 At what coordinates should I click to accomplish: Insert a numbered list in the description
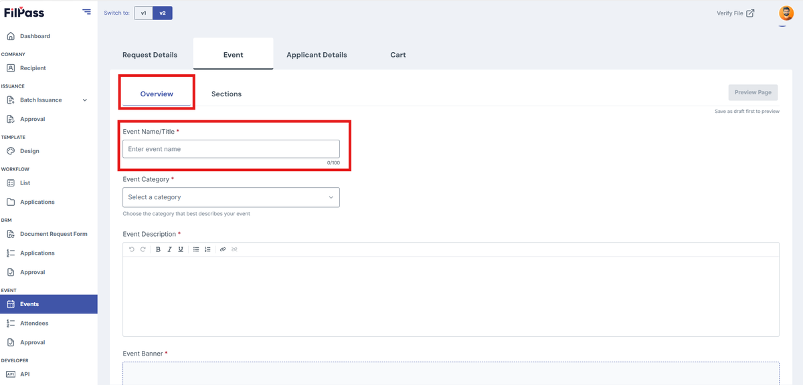207,249
